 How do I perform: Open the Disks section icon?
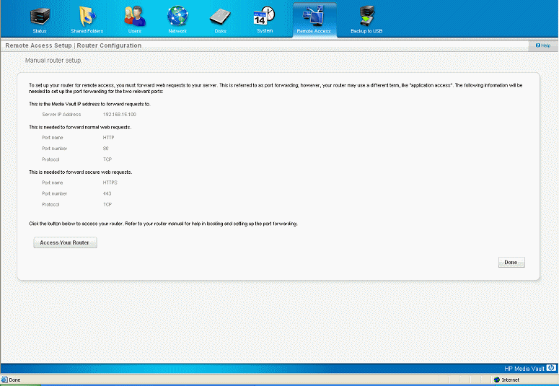pos(220,17)
